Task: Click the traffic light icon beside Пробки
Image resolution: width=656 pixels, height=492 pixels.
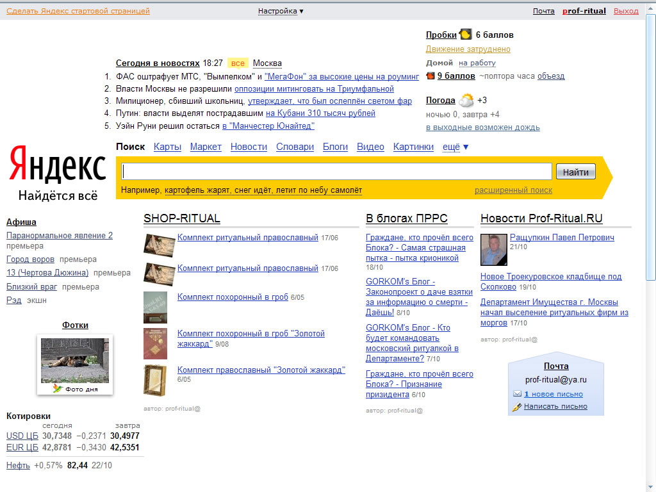Action: [x=465, y=35]
